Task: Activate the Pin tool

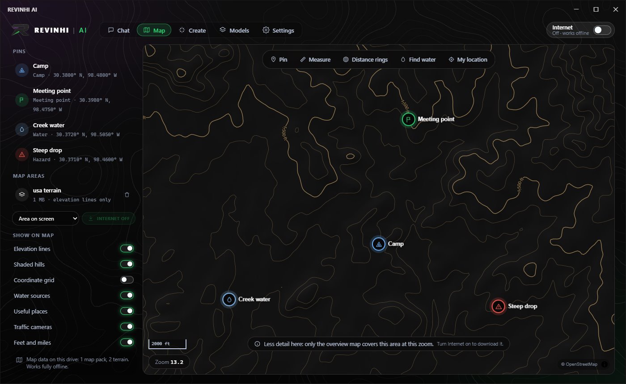Action: [279, 59]
